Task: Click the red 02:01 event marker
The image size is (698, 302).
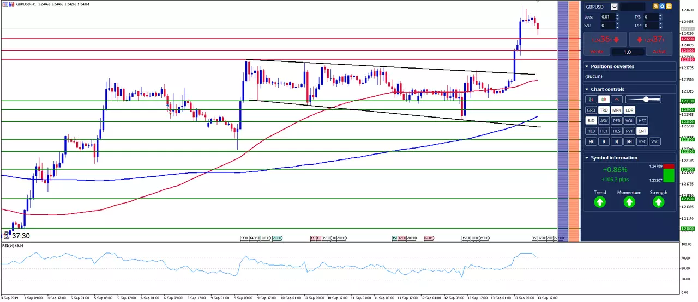Action: click(429, 238)
